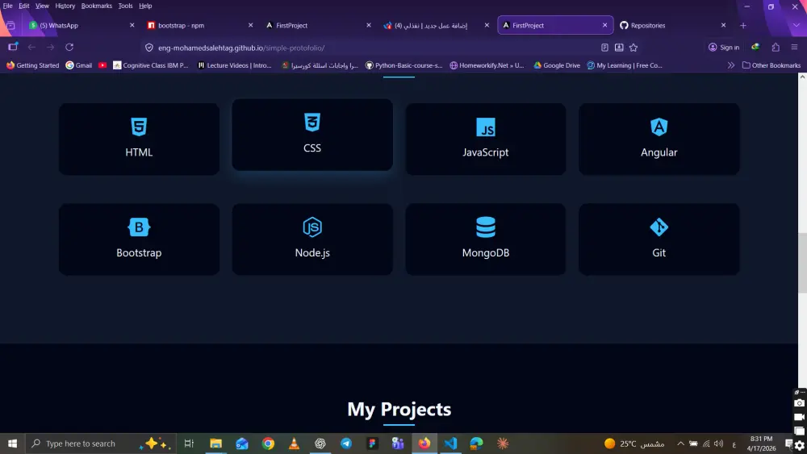The width and height of the screenshot is (807, 454).
Task: Click the Angular logo icon
Action: pyautogui.click(x=659, y=127)
